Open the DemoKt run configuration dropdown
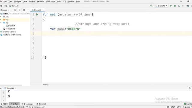The height and width of the screenshot is (108, 192). (x=161, y=6)
